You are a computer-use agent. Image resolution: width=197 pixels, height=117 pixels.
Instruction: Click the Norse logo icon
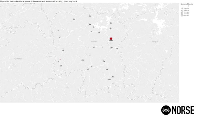(166, 110)
